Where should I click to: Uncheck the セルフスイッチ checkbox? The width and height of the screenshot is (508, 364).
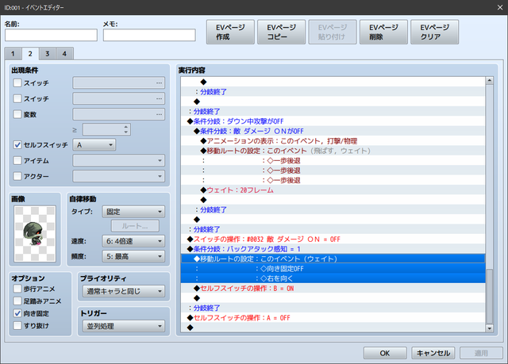[17, 144]
